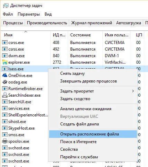Expand the Задать приоритет submenu arrow
The image size is (148, 167).
point(133,91)
